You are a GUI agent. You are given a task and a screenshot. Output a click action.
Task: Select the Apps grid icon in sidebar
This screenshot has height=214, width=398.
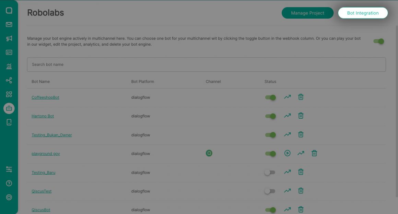pyautogui.click(x=9, y=94)
